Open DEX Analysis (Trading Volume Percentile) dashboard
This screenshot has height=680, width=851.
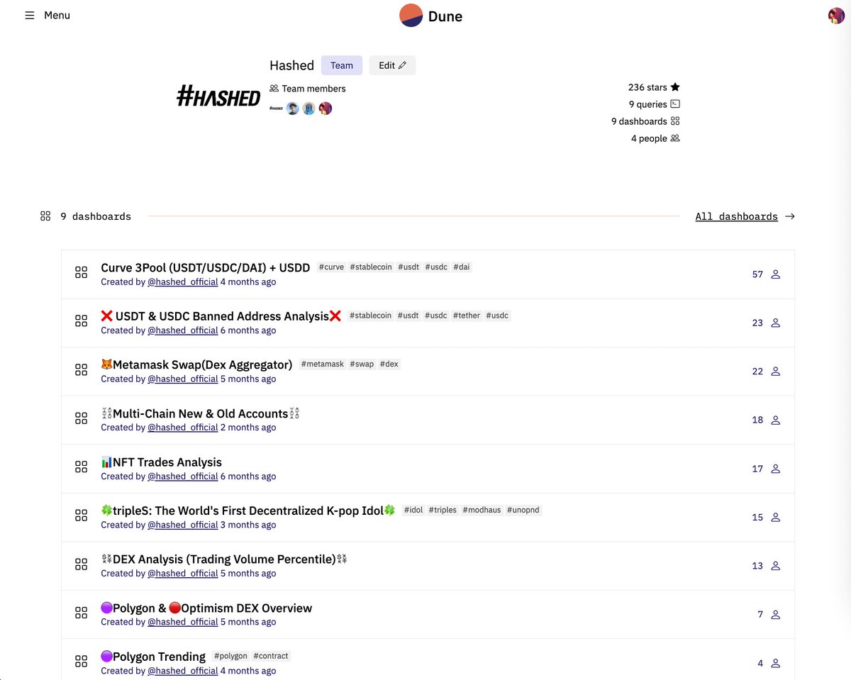point(224,559)
